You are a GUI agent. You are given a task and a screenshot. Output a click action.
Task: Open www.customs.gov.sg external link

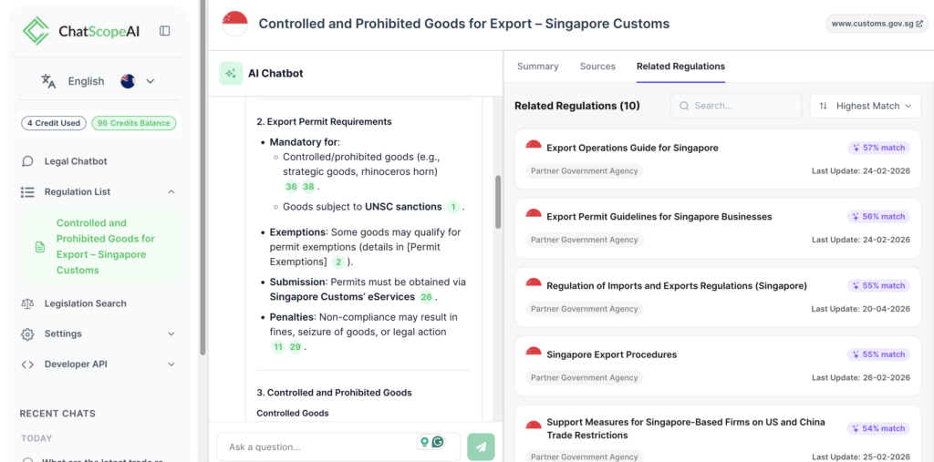877,24
